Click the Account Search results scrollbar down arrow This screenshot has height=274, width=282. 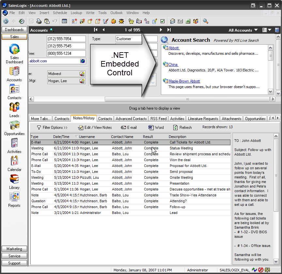coord(270,92)
